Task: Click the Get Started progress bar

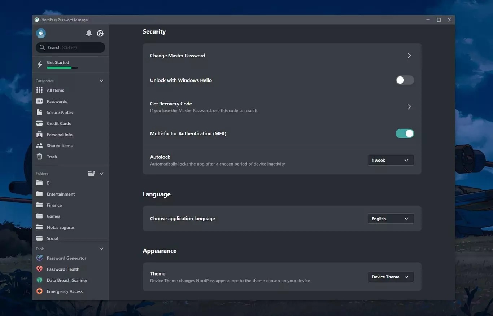Action: [x=62, y=68]
